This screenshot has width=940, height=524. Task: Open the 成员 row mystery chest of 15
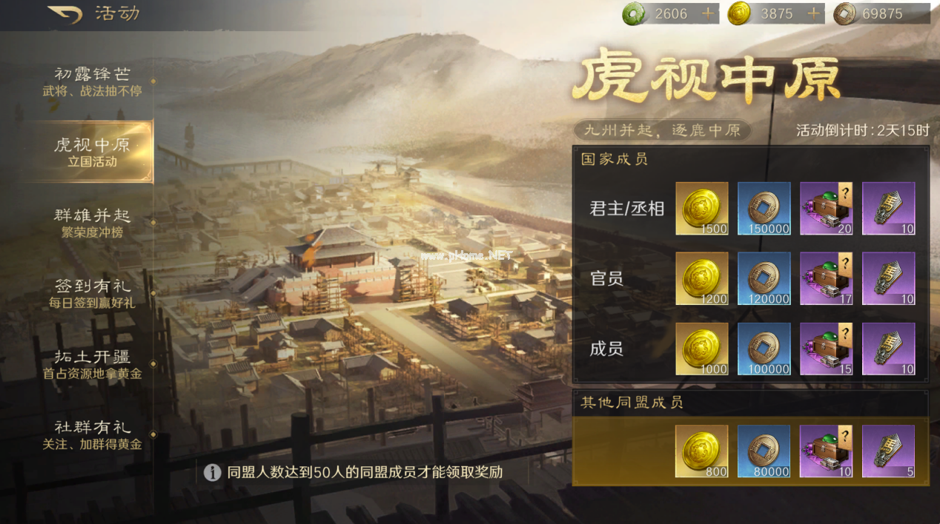coord(826,349)
